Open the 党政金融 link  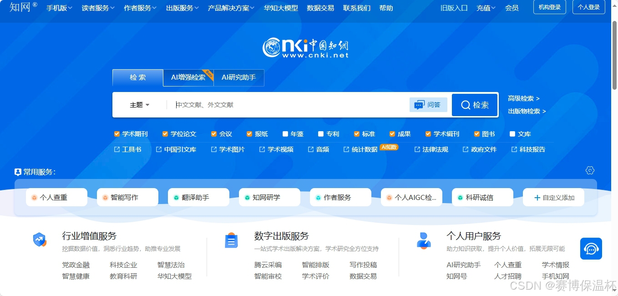pos(76,265)
